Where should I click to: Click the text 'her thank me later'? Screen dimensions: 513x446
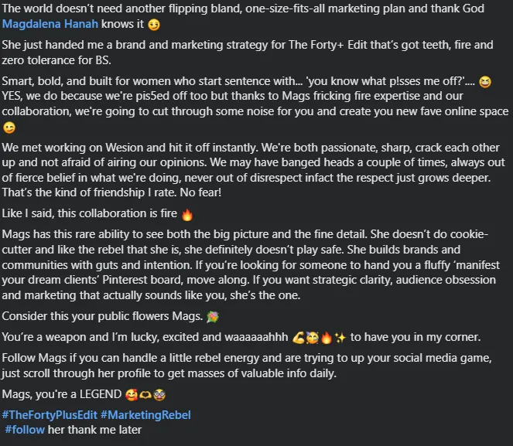tap(95, 430)
